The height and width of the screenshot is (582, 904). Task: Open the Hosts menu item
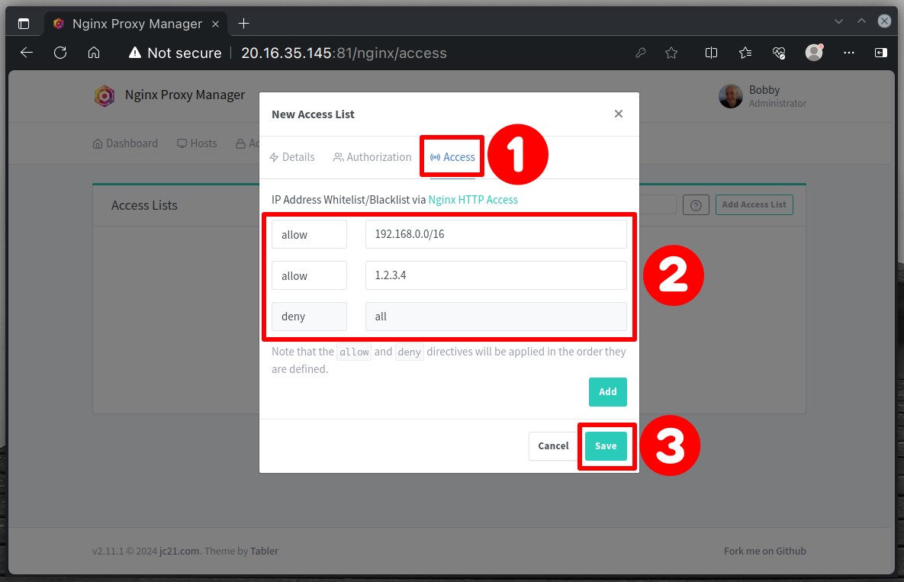(x=197, y=143)
